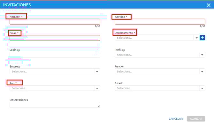This screenshot has width=214, height=128.
Task: Click the Observaciones text area
Action: coord(55,105)
